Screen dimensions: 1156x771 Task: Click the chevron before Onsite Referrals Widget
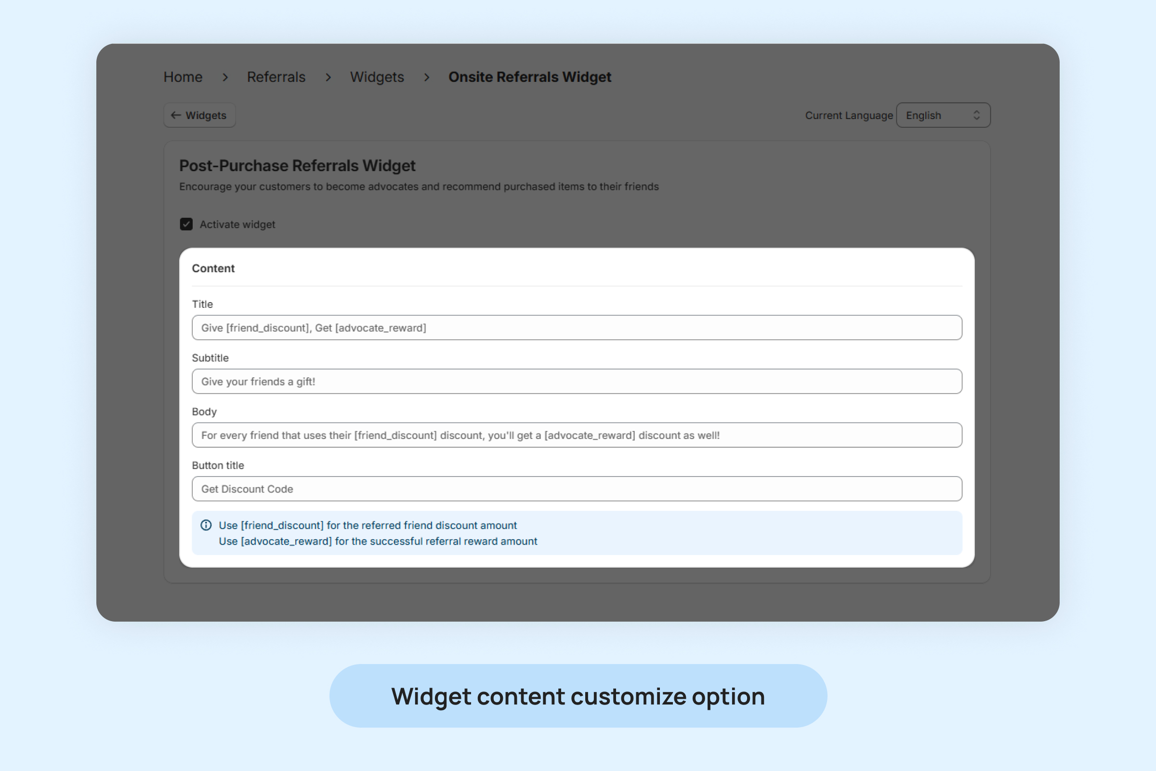427,77
